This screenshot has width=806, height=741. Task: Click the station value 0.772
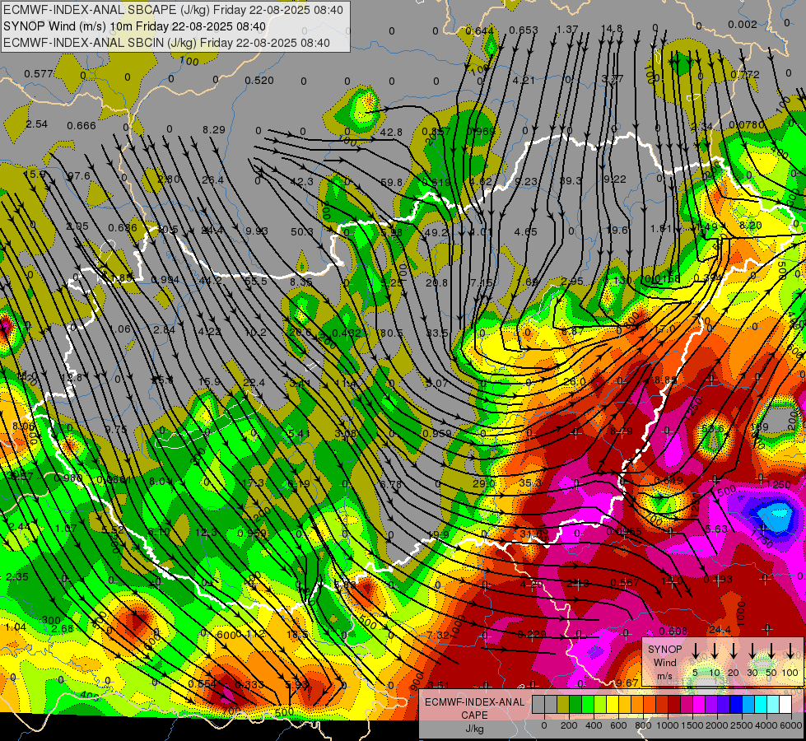tap(745, 75)
